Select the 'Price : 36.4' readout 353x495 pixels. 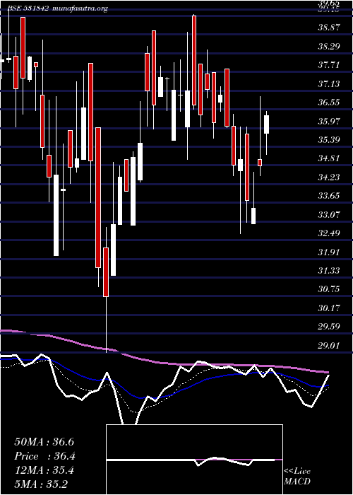[x=44, y=456]
